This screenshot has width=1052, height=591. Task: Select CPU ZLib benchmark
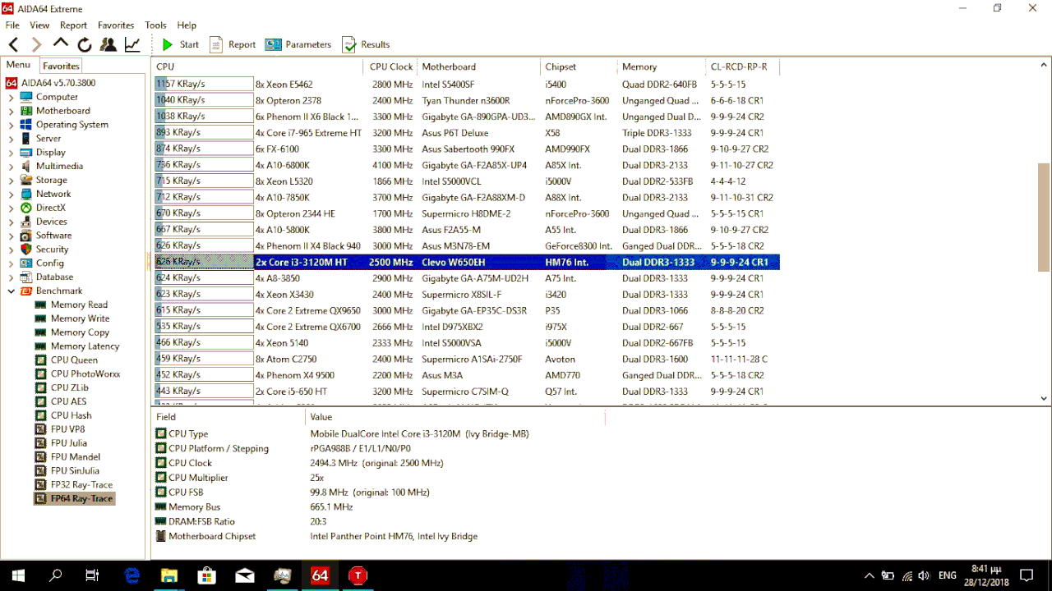click(x=62, y=387)
